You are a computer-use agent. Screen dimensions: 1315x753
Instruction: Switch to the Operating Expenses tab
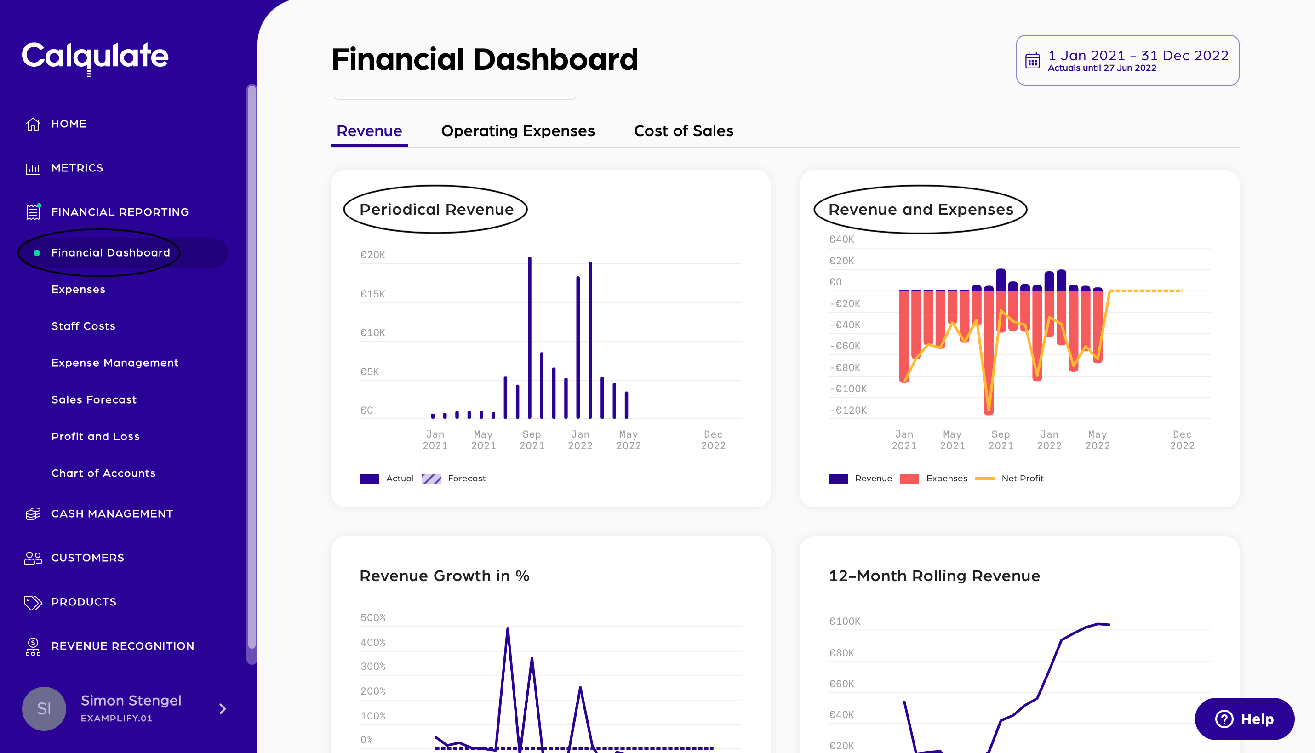518,131
